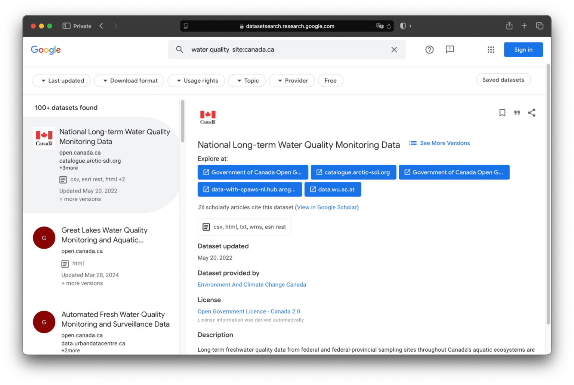
Task: Click the bookmark icon to save dataset
Action: coord(502,113)
